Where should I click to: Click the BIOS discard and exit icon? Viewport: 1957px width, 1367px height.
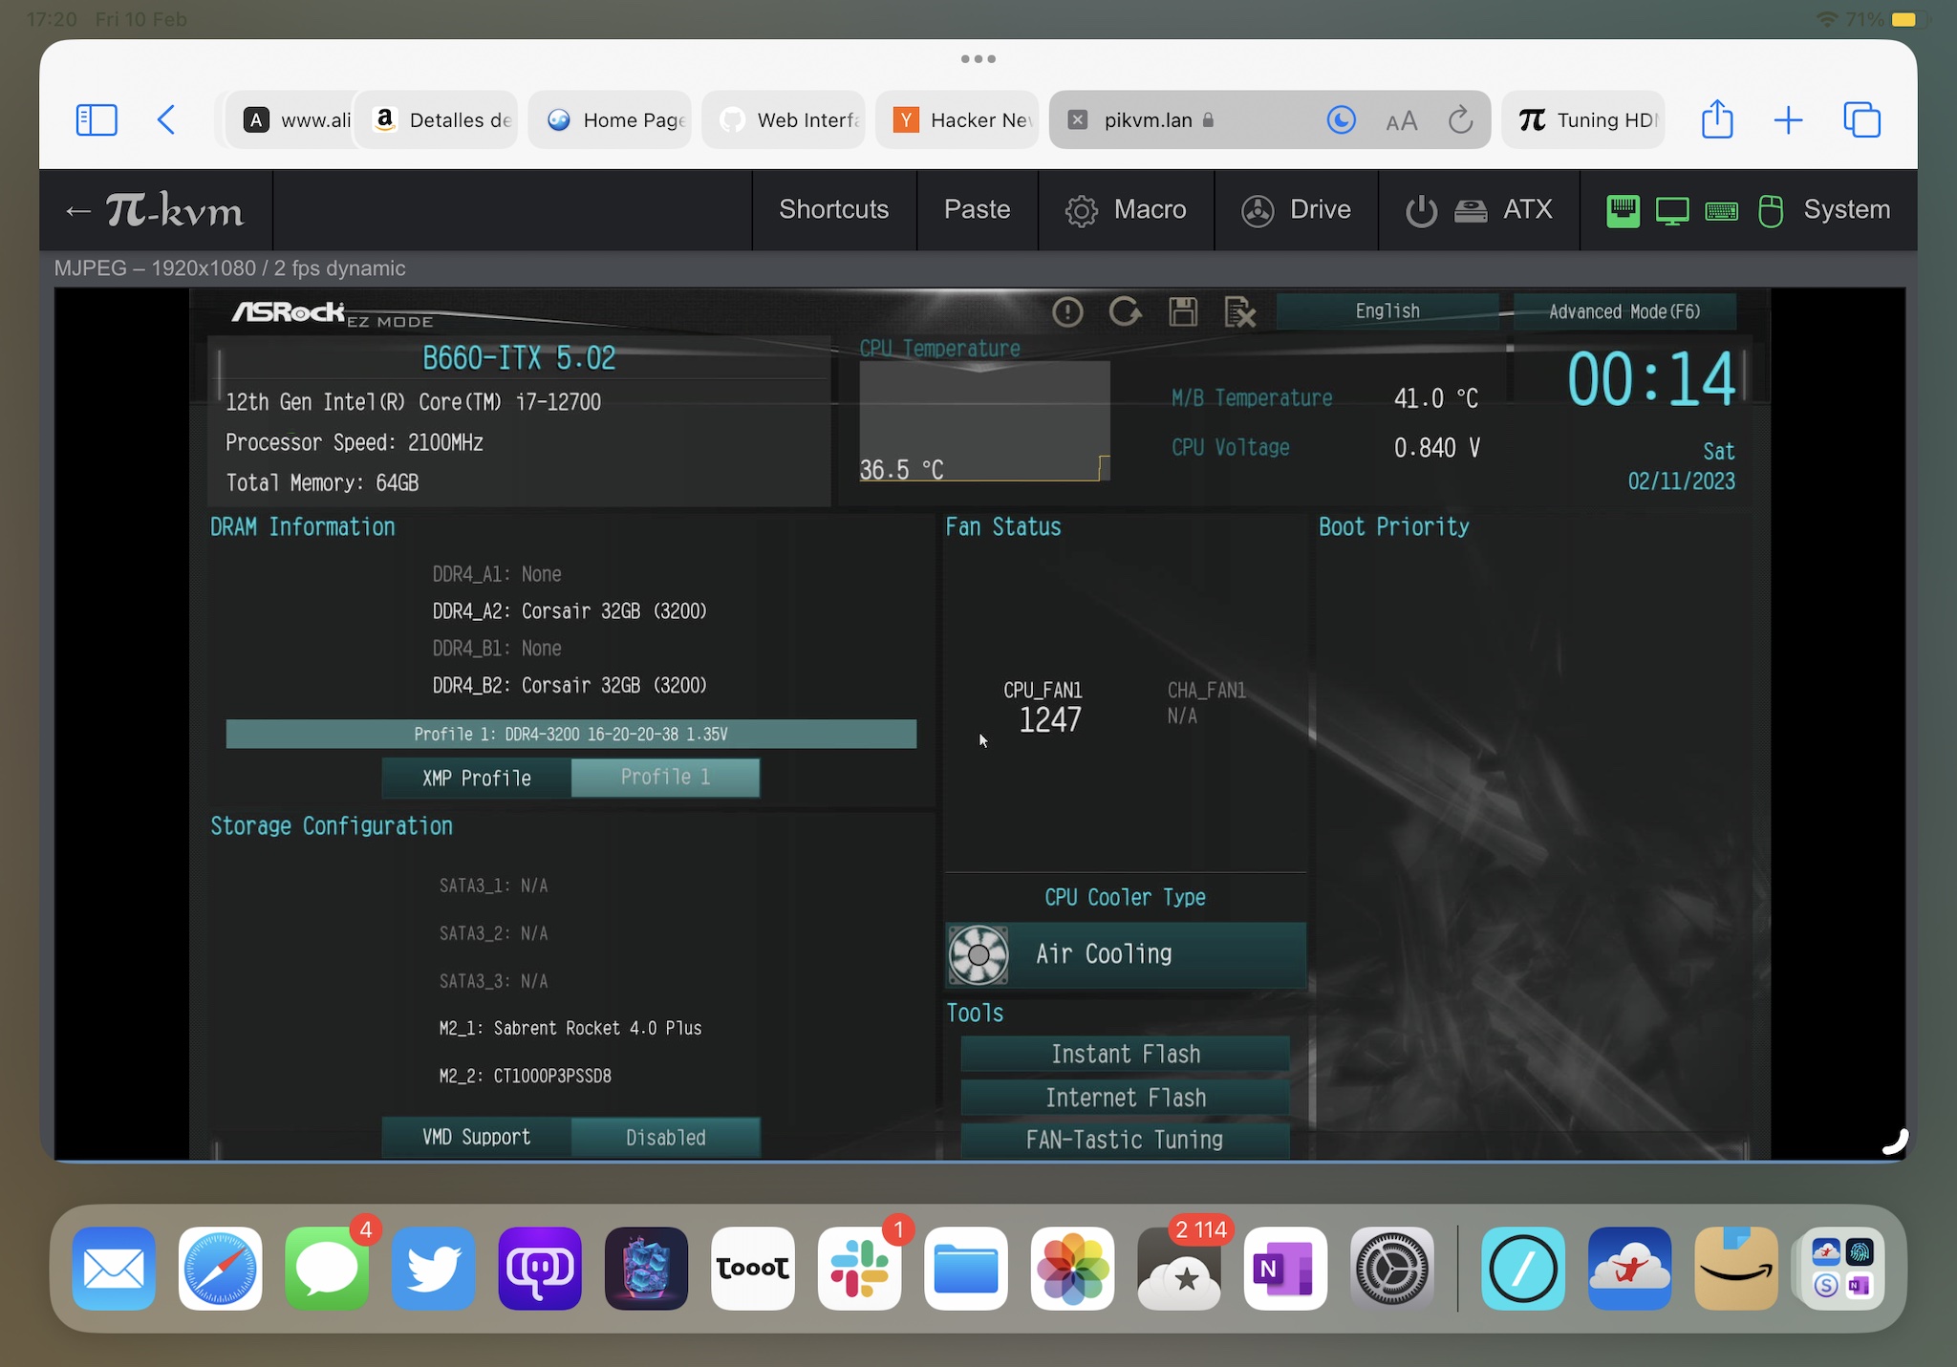[x=1239, y=311]
